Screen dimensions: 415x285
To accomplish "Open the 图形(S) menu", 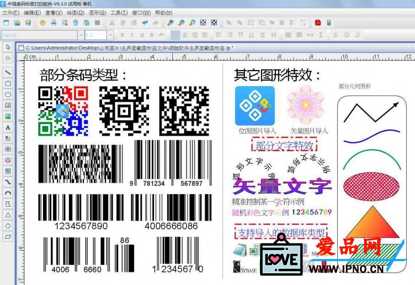I will tap(98, 12).
